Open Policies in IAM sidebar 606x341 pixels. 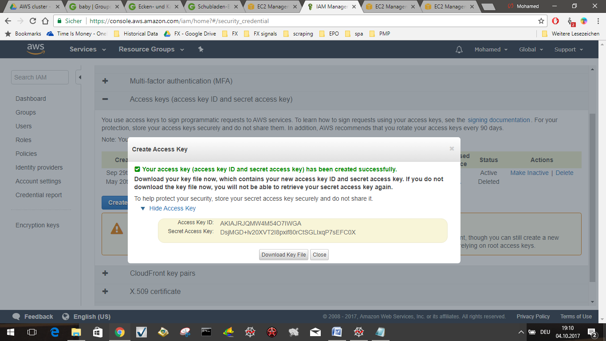click(x=26, y=154)
